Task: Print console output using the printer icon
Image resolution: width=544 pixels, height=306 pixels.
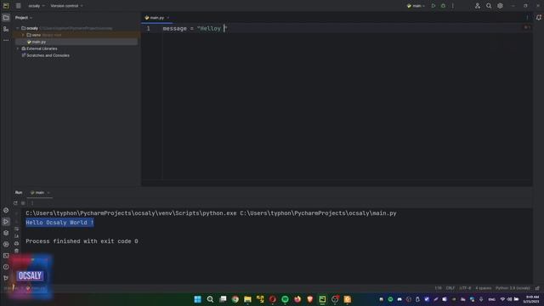Action: [17, 243]
